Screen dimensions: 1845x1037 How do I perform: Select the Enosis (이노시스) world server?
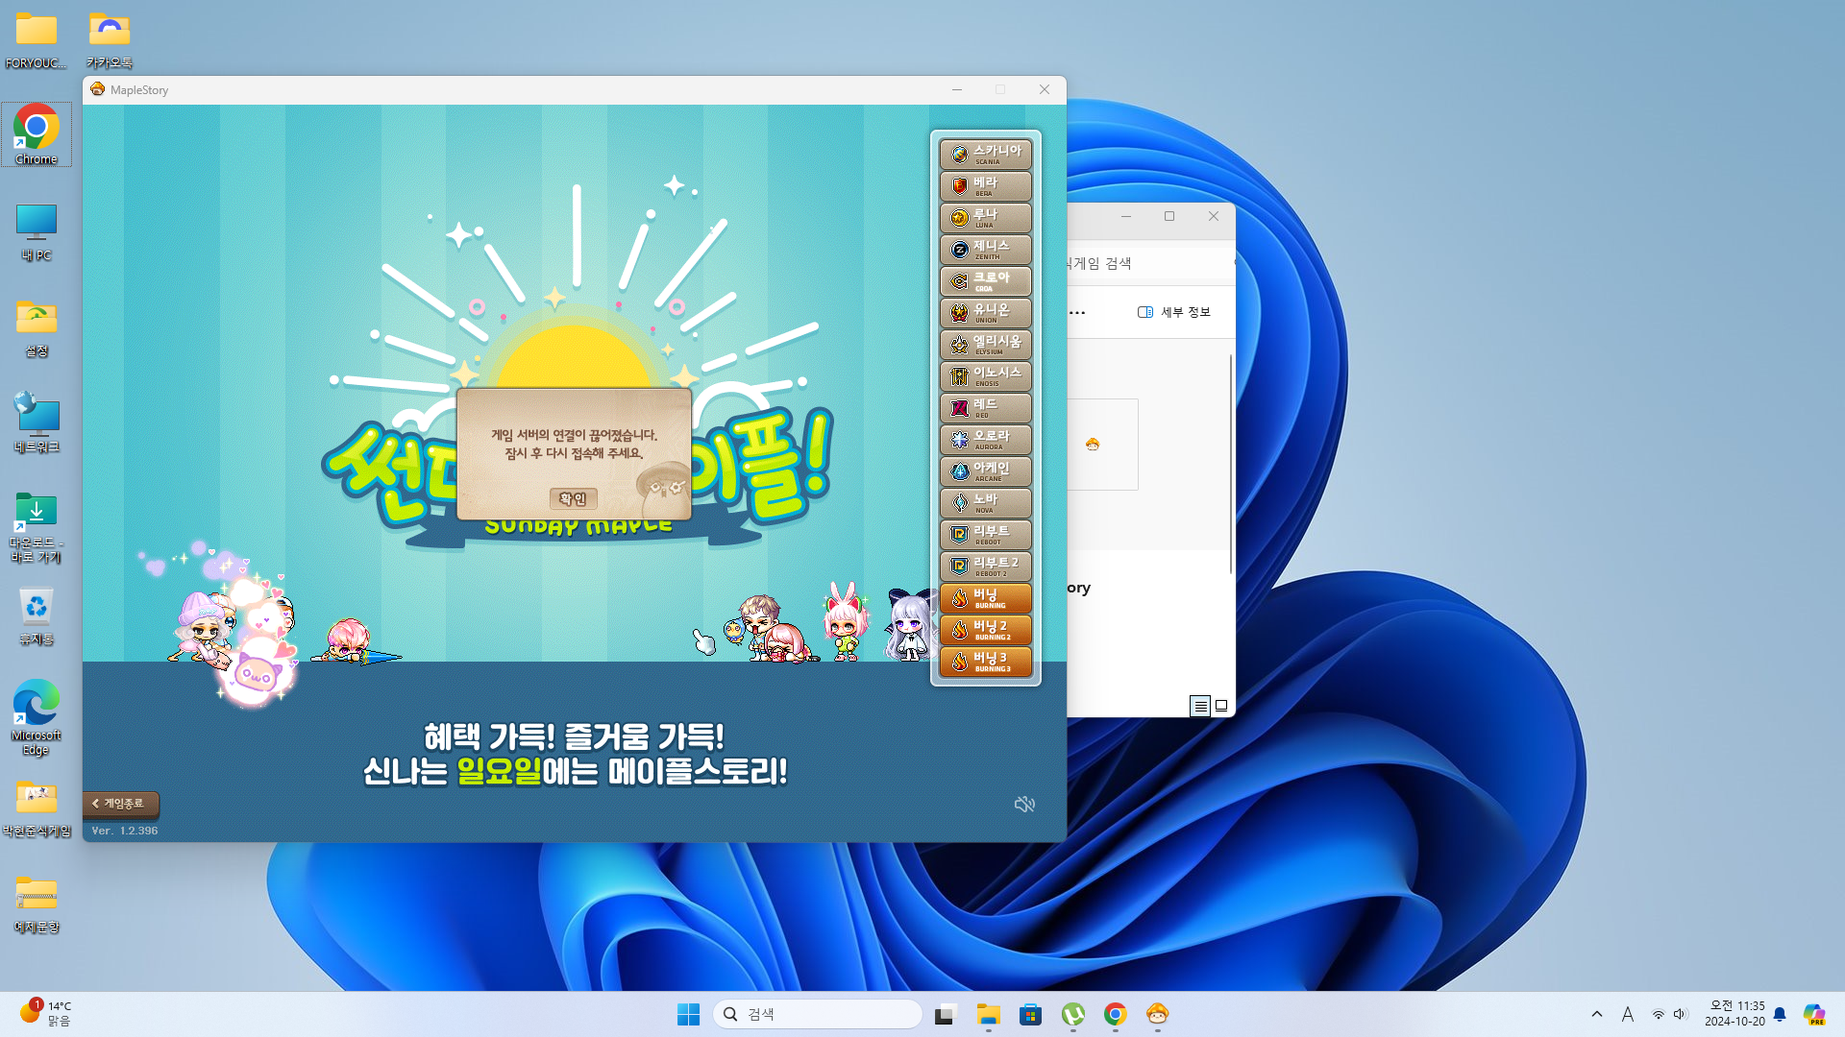pyautogui.click(x=985, y=376)
